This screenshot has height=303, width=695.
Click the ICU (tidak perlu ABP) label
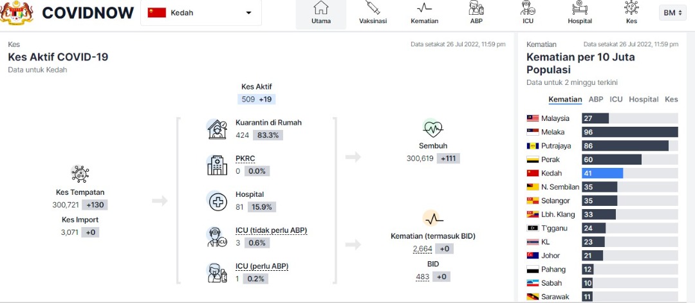tap(272, 230)
